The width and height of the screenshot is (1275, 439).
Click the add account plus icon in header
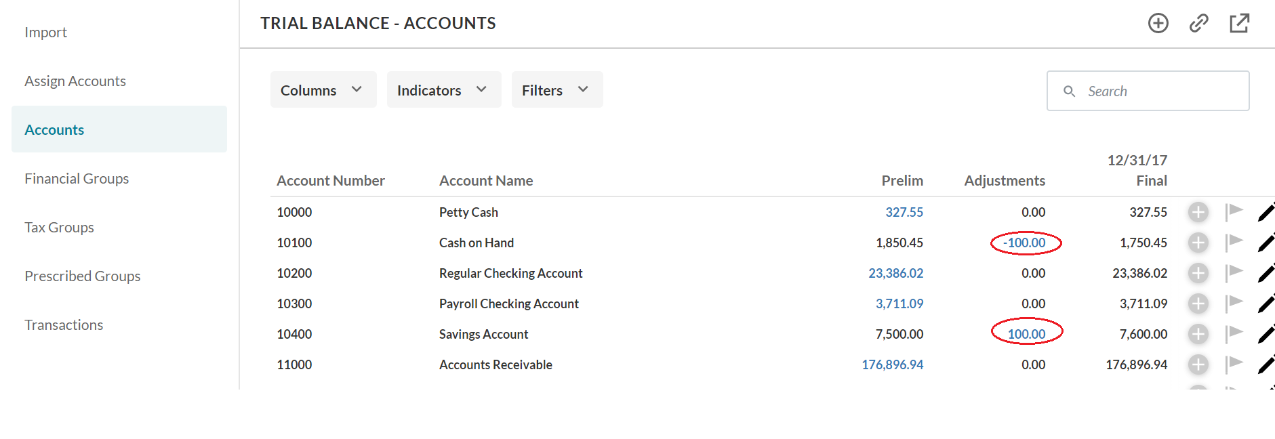(x=1158, y=22)
